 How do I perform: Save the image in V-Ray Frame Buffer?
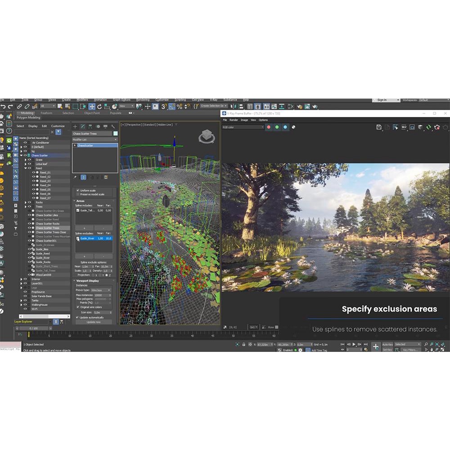379,127
